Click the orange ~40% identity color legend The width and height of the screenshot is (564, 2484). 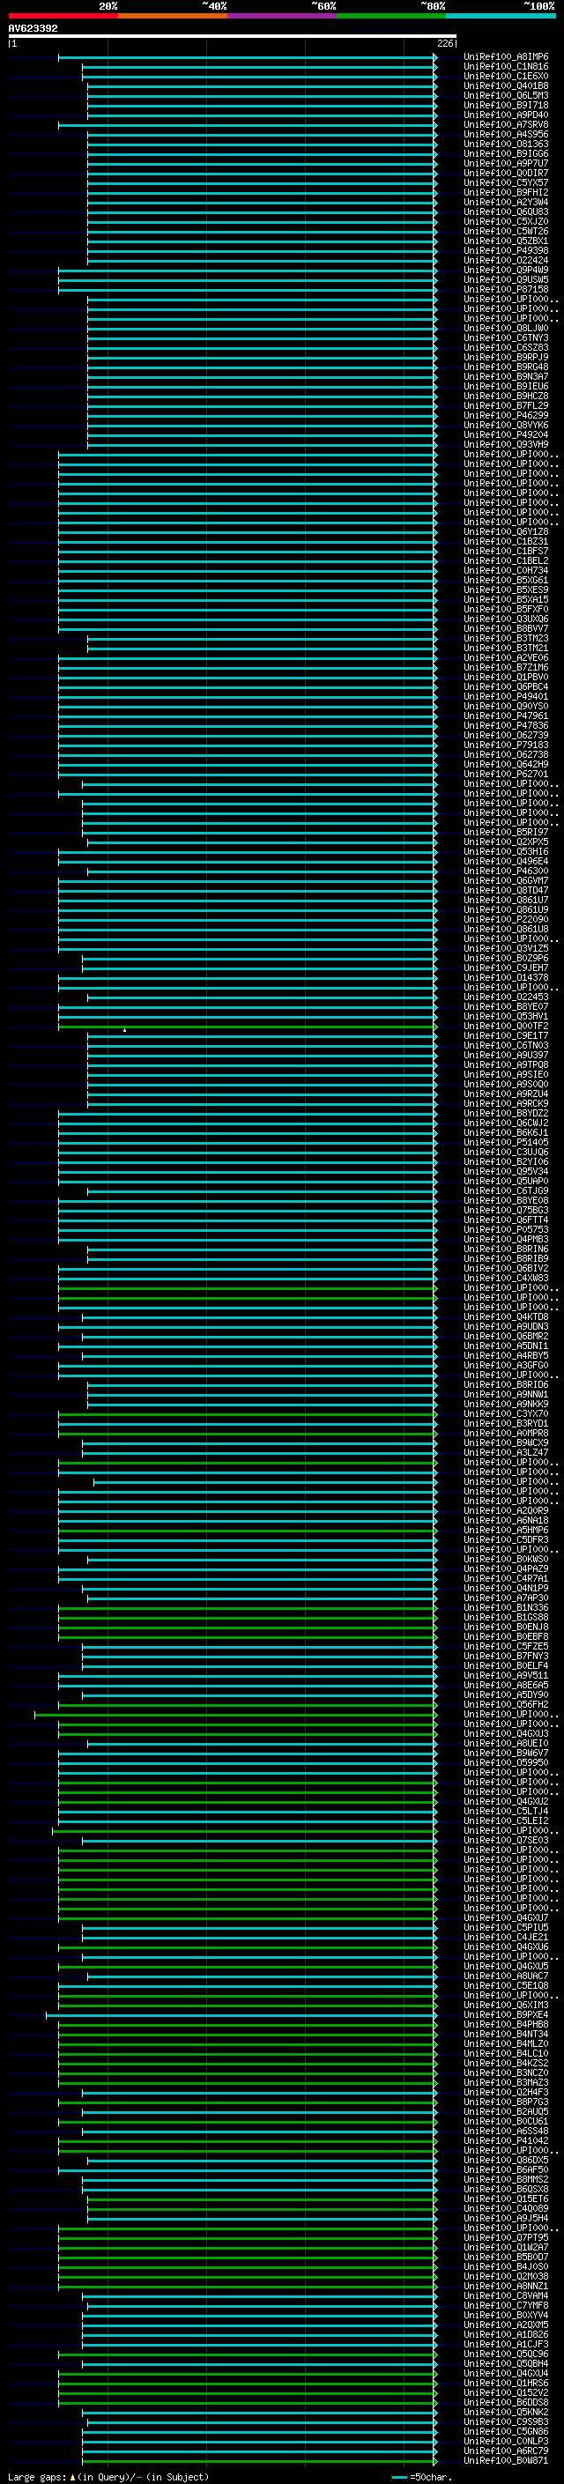[173, 16]
